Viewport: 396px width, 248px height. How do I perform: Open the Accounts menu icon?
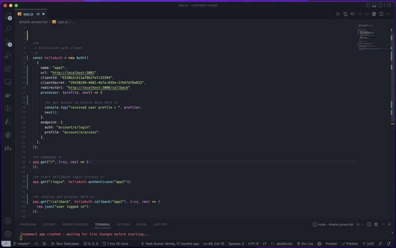click(x=8, y=220)
